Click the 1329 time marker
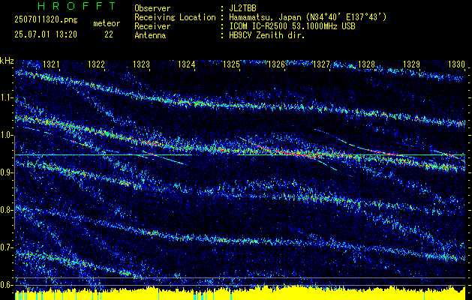 pos(411,64)
